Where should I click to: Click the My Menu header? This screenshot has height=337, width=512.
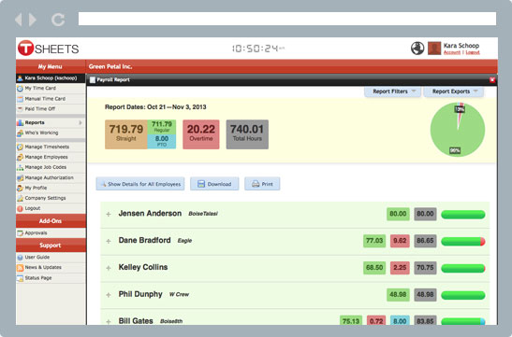click(x=51, y=66)
